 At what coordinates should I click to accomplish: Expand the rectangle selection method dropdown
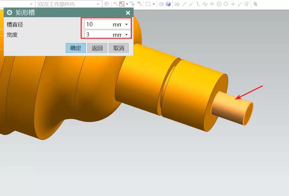(x=154, y=4)
